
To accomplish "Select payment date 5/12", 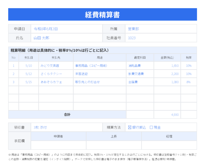I will [x=29, y=74].
